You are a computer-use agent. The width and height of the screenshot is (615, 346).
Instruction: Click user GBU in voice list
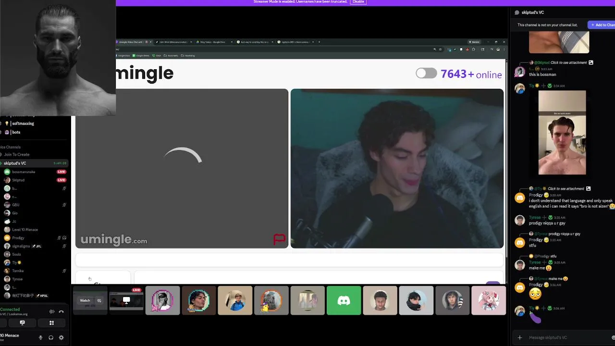[15, 205]
